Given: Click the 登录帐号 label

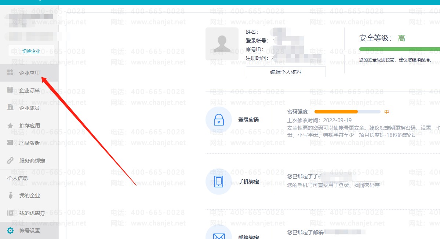Looking at the screenshot, I should 257,41.
